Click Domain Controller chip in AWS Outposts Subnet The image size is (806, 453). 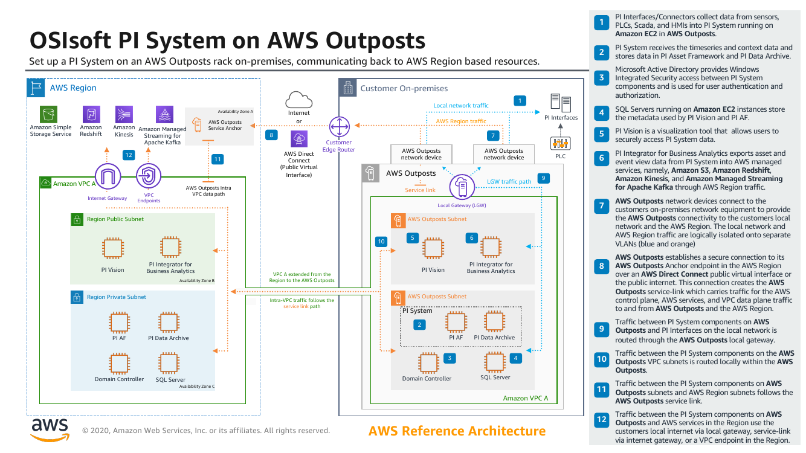[429, 363]
